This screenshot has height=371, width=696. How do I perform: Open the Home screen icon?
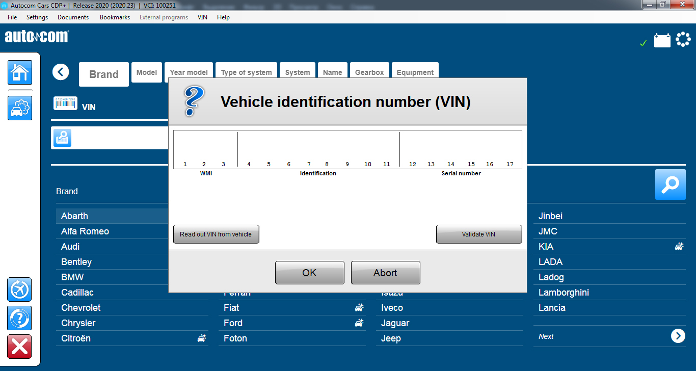[20, 72]
